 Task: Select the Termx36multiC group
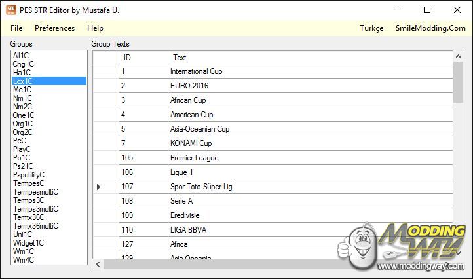35,226
